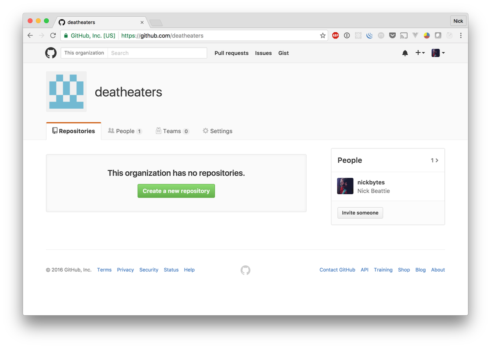This screenshot has width=491, height=348.
Task: Open a new browser tab
Action: [x=156, y=22]
